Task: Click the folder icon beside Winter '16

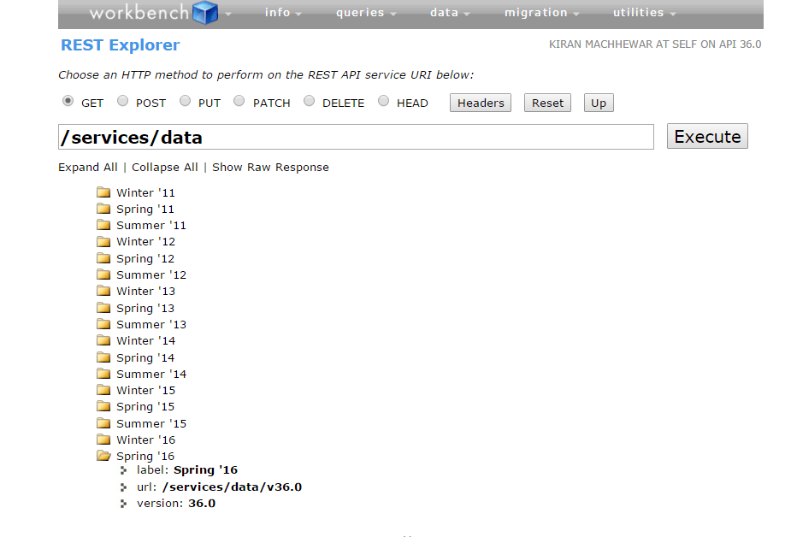Action: click(103, 440)
